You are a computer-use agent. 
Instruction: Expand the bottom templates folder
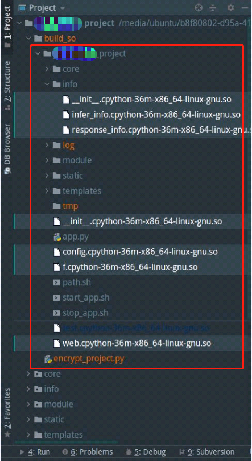pos(28,435)
